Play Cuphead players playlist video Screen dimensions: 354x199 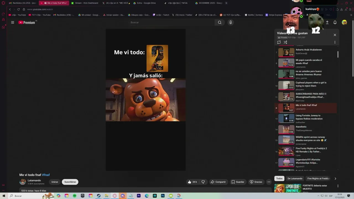[306, 86]
